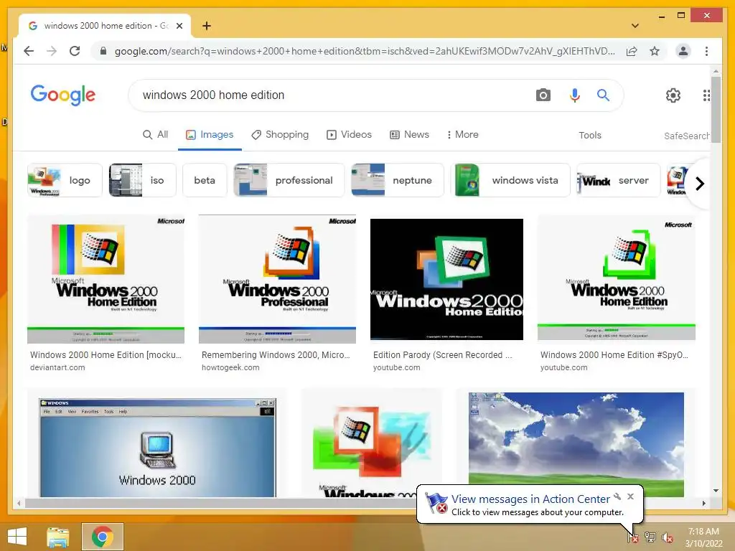Click the browser forward arrow
The image size is (735, 551).
click(x=52, y=51)
